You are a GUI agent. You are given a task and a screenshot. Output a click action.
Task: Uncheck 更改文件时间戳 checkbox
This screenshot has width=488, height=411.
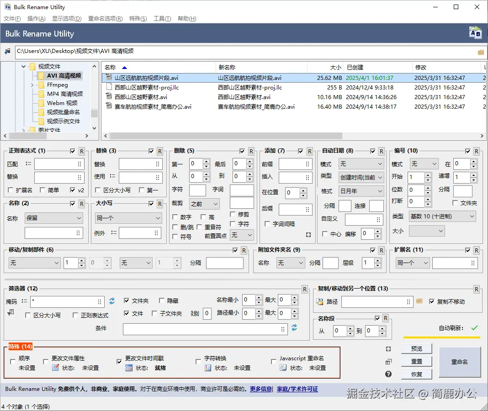click(x=119, y=362)
